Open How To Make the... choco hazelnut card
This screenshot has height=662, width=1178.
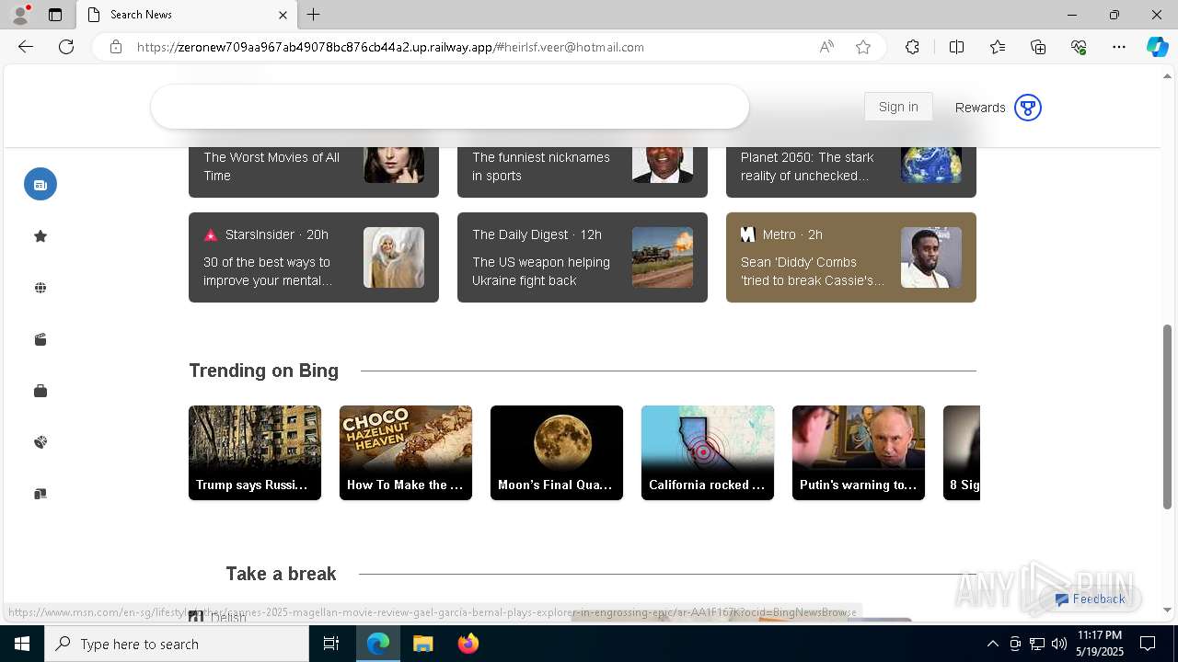[x=406, y=452]
